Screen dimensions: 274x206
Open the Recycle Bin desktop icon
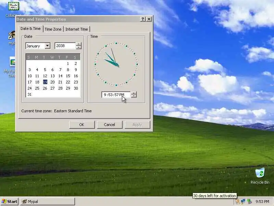(x=260, y=176)
